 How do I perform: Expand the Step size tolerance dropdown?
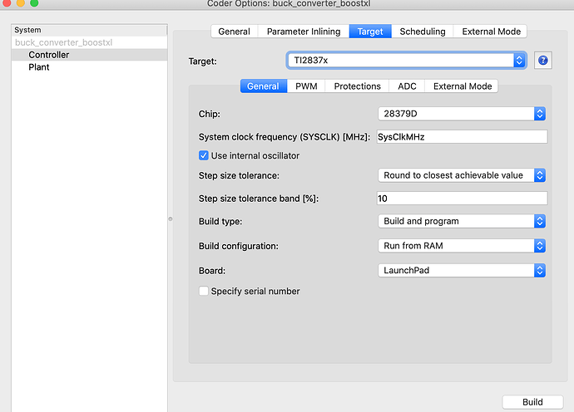[x=462, y=176]
